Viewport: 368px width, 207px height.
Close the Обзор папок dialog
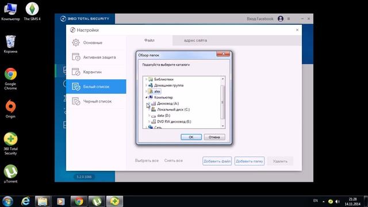[223, 54]
